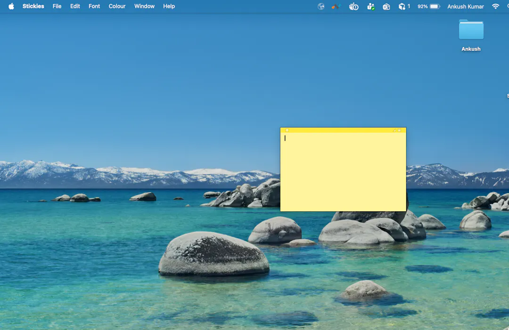
Task: Show battery status at 92%
Action: pos(428,6)
